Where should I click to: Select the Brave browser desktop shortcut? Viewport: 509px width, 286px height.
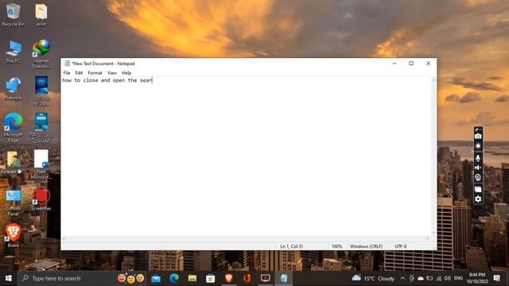point(13,235)
